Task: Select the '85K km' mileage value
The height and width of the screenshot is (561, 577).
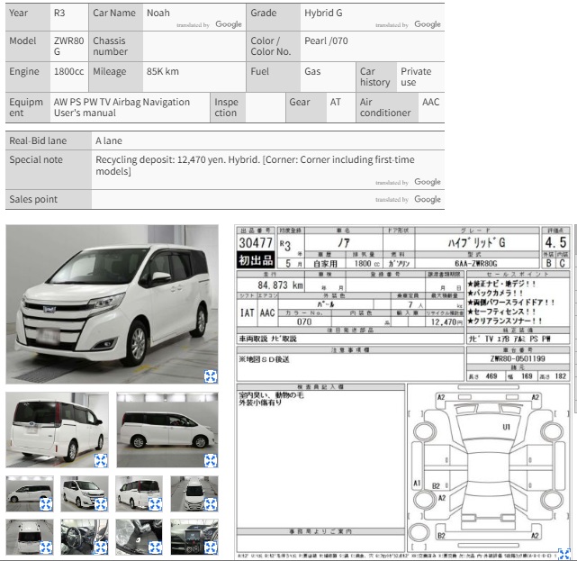Action: click(163, 71)
